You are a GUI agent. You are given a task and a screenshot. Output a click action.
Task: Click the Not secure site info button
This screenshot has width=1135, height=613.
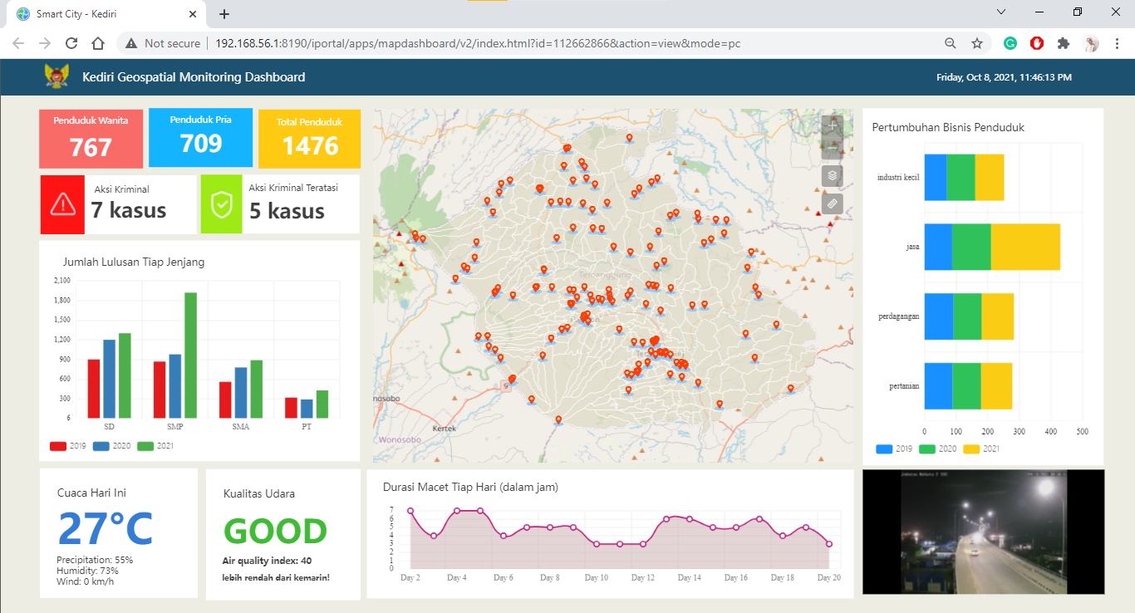coord(164,43)
